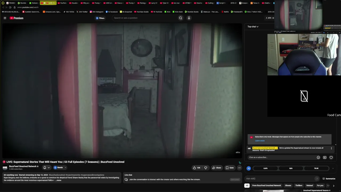Switch to the Rumble browser tab
The width and height of the screenshot is (341, 192).
[22, 3]
